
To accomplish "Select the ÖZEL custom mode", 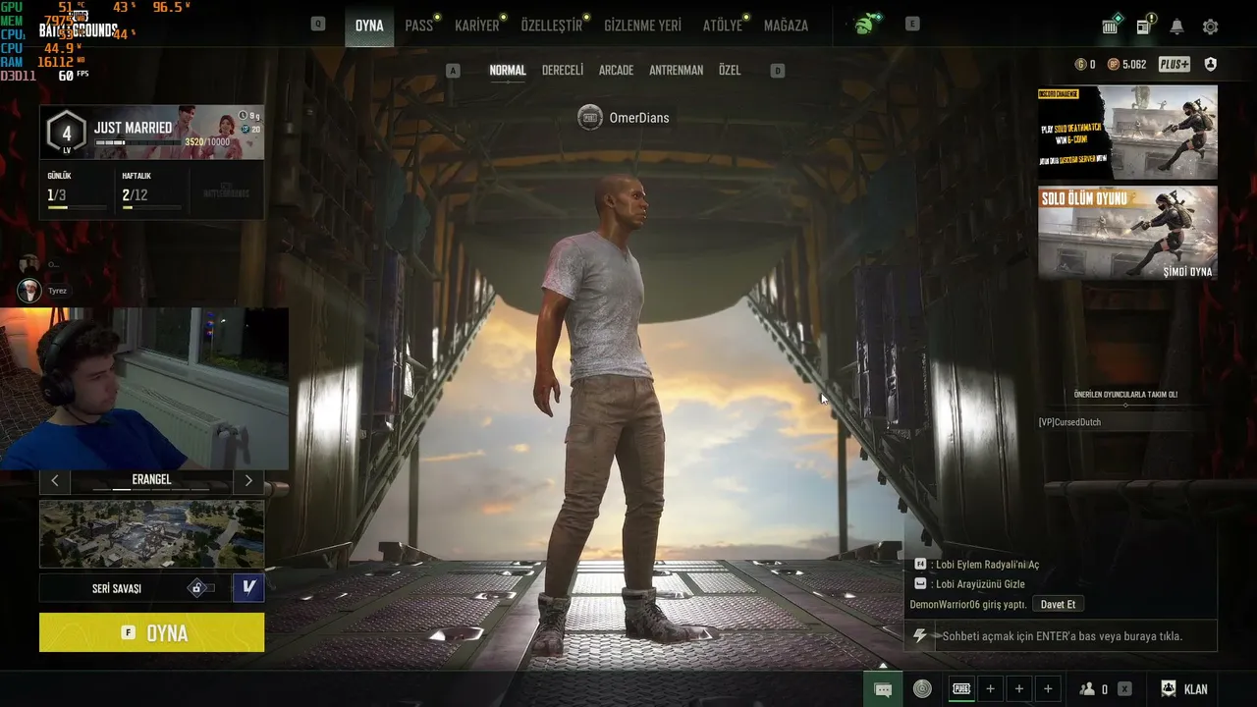I will 730,71.
